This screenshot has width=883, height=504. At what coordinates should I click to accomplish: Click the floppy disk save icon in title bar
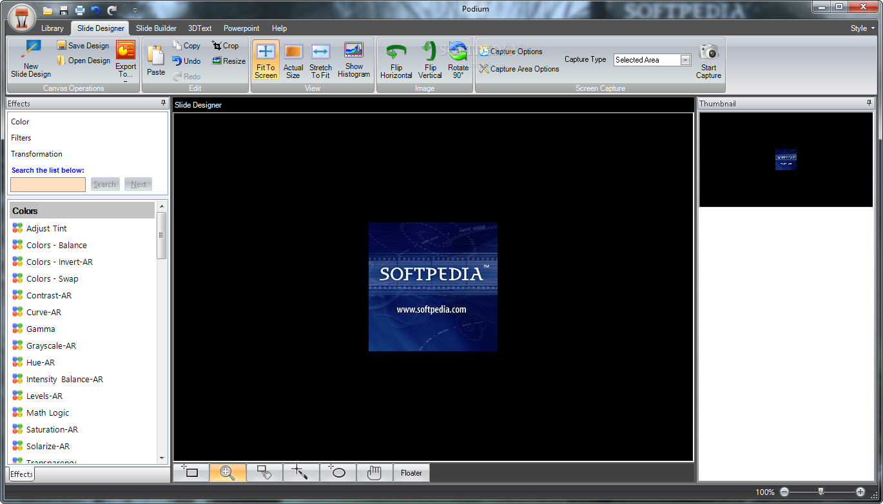click(64, 10)
